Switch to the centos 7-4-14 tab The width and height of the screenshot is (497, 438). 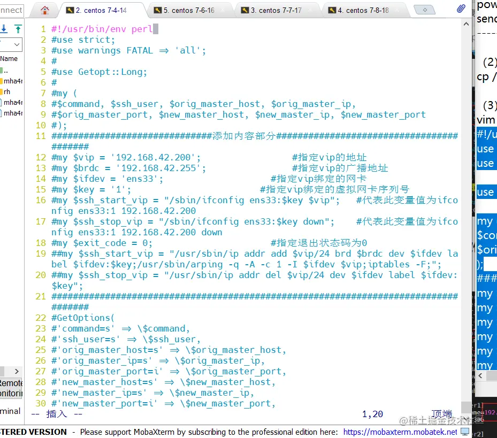[101, 11]
